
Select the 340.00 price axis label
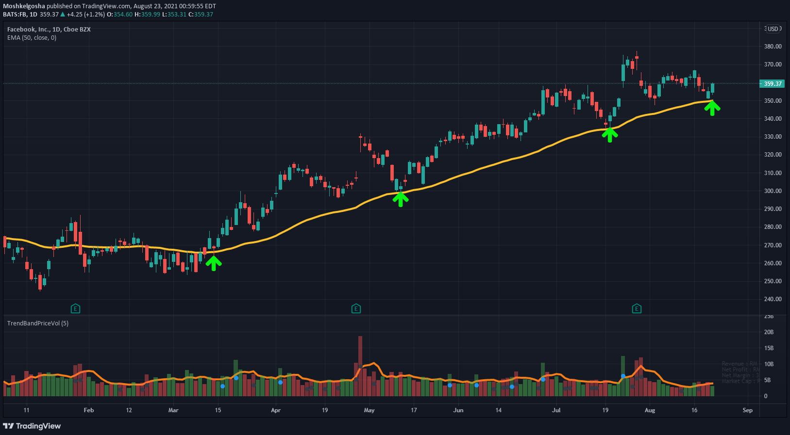pos(773,119)
